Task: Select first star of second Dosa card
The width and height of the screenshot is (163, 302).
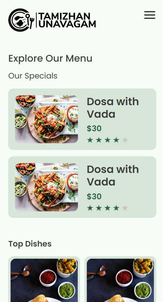Action: point(90,208)
